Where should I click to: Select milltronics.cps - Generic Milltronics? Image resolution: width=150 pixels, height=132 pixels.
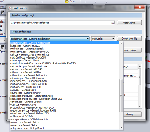65,75
